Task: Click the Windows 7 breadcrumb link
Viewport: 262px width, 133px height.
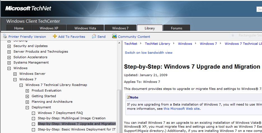Action: click(x=208, y=44)
